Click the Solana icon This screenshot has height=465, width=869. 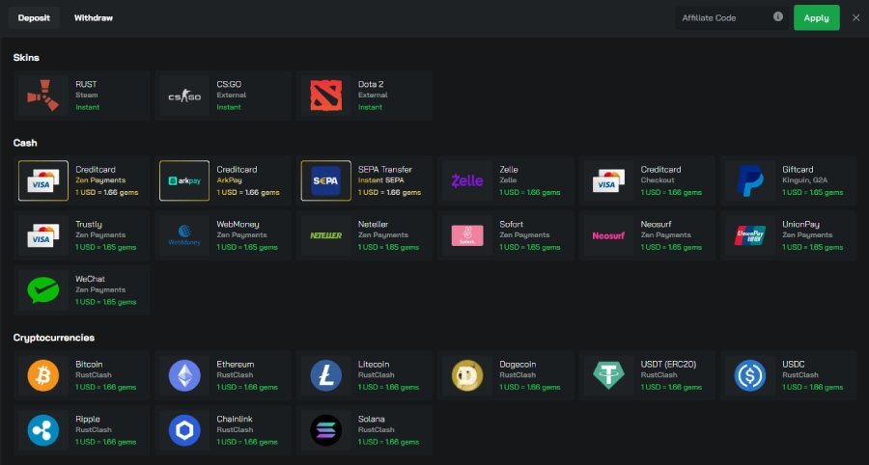click(326, 430)
